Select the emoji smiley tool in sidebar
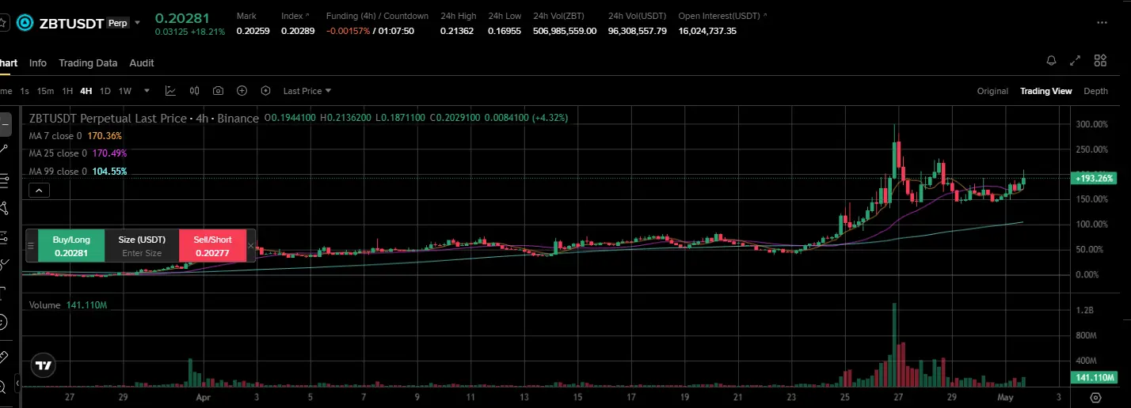1131x408 pixels. [x=3, y=322]
